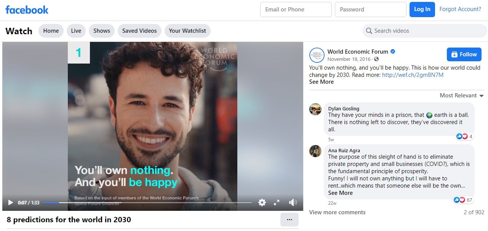Open Dylan Gosling's profile picture
488x231 pixels.
pos(315,109)
